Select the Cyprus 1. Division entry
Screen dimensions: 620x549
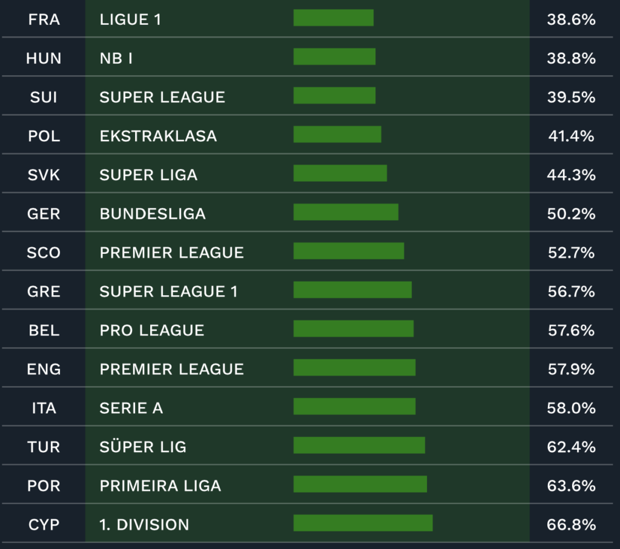coord(307,524)
